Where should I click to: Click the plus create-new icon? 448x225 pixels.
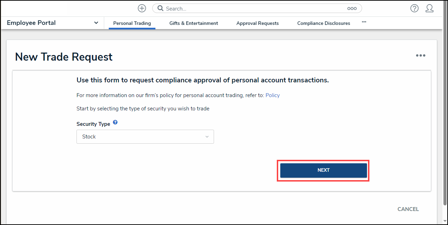click(x=142, y=8)
